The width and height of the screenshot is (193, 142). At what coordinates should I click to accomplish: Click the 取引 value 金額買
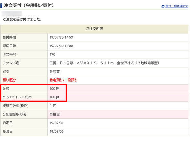coord(54,71)
